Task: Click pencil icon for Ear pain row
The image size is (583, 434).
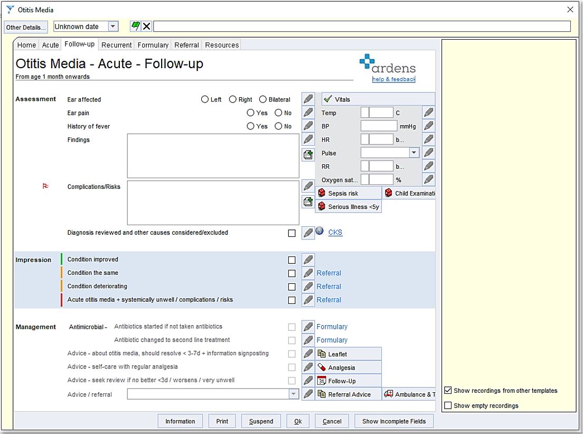Action: pyautogui.click(x=308, y=113)
